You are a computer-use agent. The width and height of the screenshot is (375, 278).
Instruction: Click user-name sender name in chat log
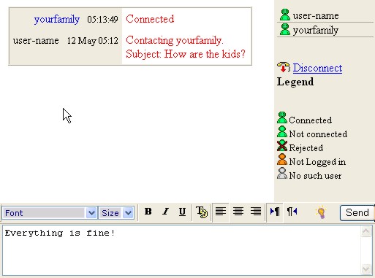click(x=36, y=40)
